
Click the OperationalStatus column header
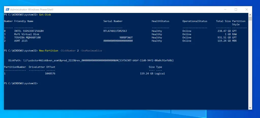[195, 21]
